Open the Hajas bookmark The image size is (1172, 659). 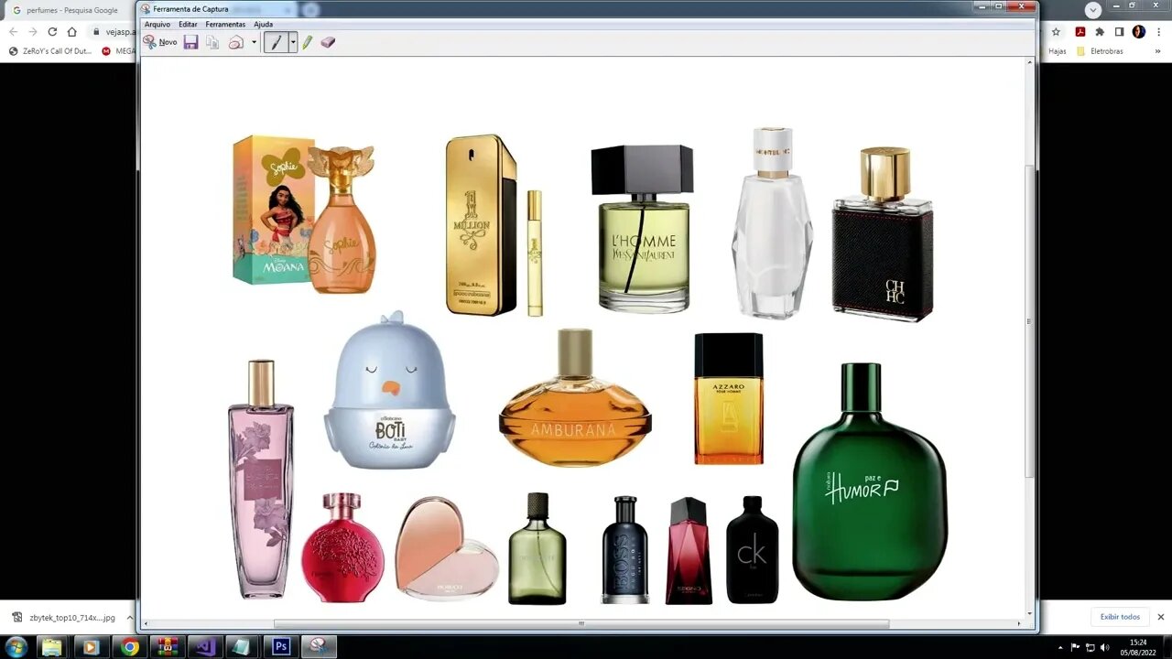point(1058,51)
